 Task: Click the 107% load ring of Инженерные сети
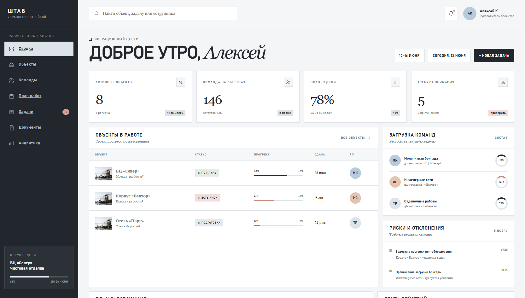[x=501, y=182]
